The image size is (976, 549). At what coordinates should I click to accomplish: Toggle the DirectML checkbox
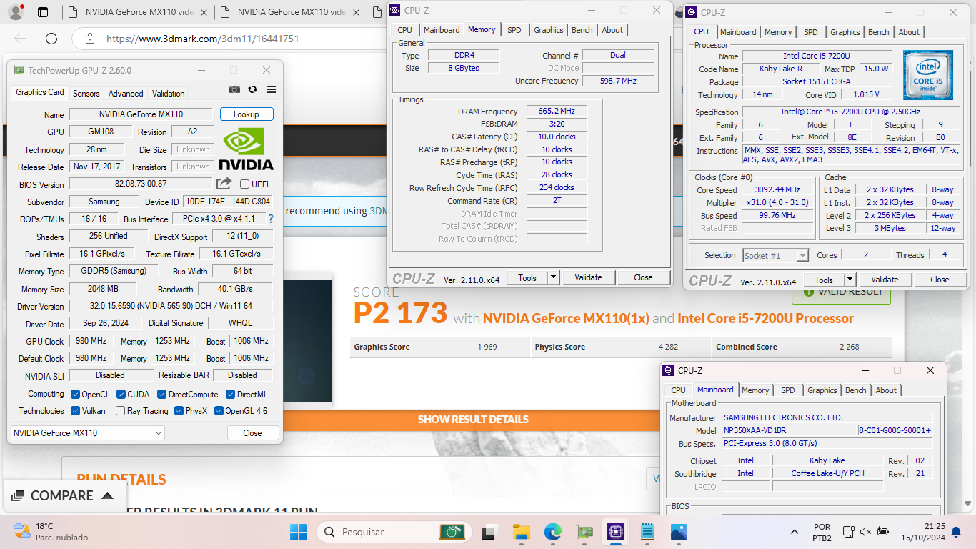231,394
